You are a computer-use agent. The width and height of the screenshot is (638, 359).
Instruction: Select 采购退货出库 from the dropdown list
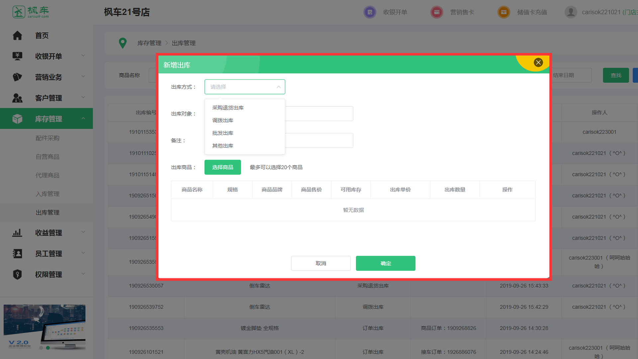pyautogui.click(x=228, y=108)
